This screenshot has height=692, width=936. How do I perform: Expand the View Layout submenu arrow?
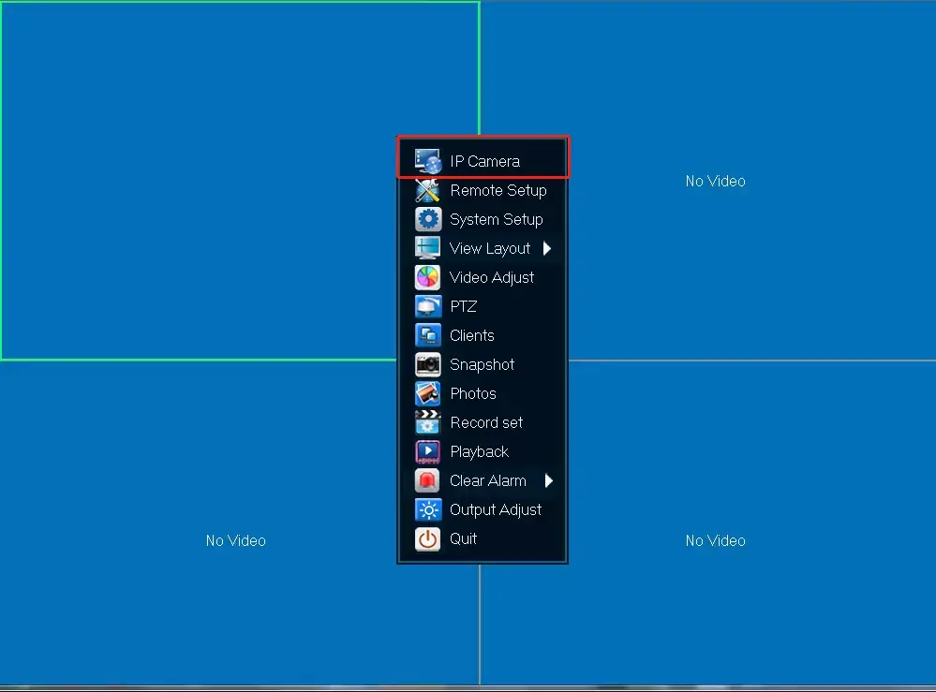point(547,248)
